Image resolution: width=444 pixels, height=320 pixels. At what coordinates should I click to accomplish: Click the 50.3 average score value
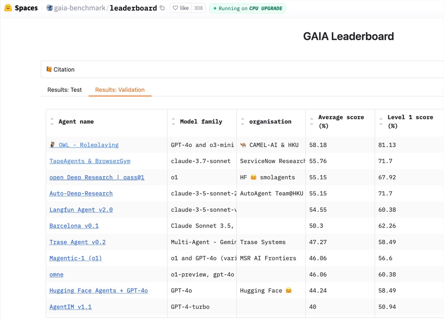tap(316, 226)
